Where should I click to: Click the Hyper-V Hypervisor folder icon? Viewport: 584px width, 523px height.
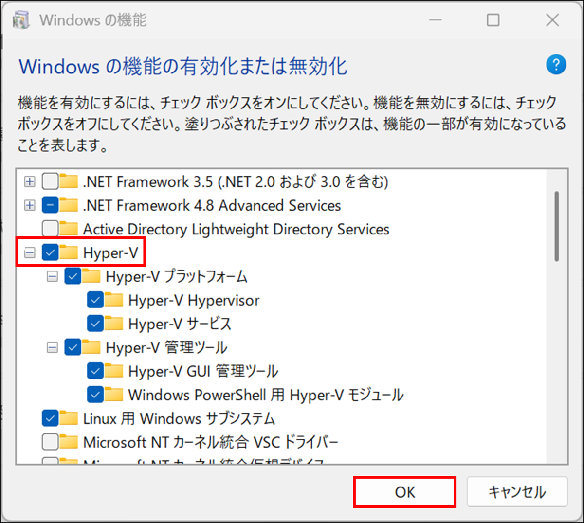point(114,300)
